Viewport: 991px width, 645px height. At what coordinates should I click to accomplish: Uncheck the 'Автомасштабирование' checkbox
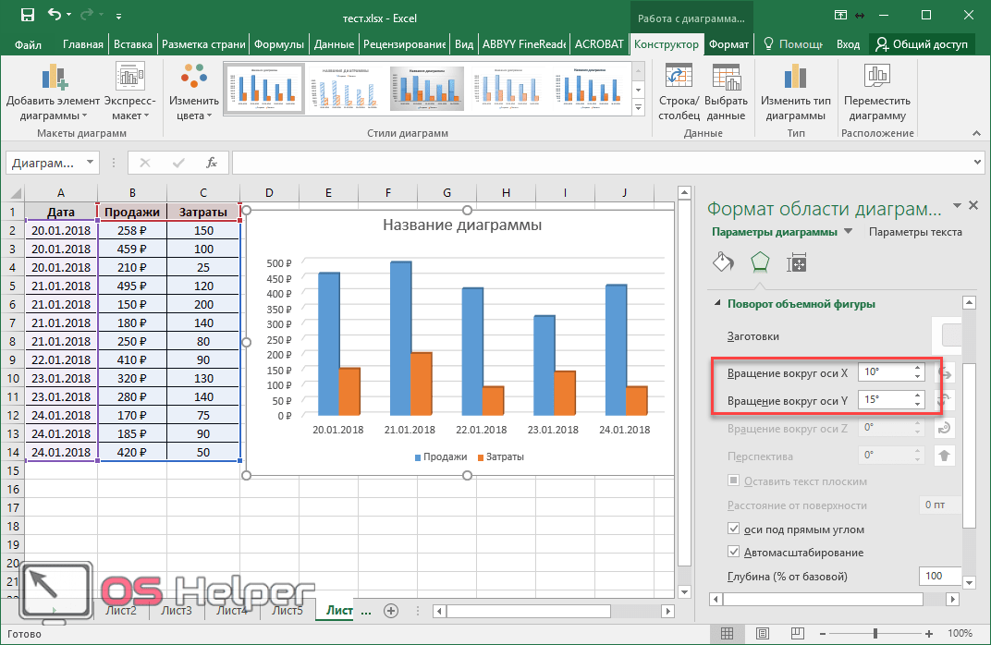[734, 553]
